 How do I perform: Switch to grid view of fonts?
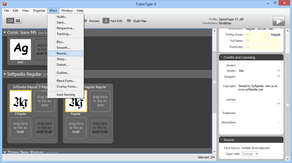pos(10,21)
